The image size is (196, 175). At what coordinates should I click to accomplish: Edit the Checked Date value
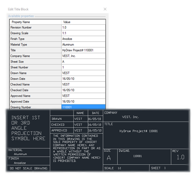click(84, 90)
